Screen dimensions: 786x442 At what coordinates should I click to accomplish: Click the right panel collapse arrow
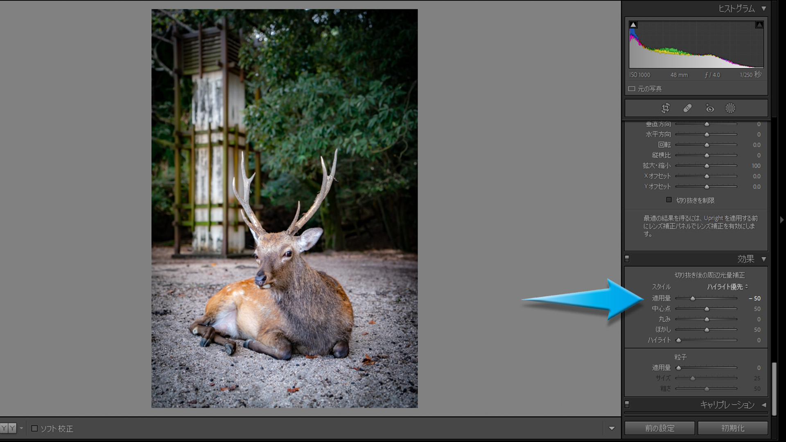[x=781, y=220]
